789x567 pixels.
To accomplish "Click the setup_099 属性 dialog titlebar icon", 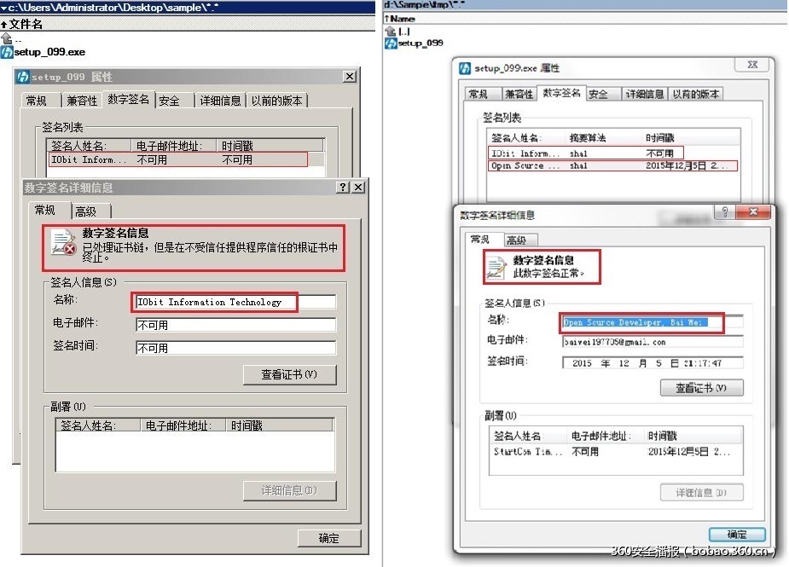I will (23, 76).
